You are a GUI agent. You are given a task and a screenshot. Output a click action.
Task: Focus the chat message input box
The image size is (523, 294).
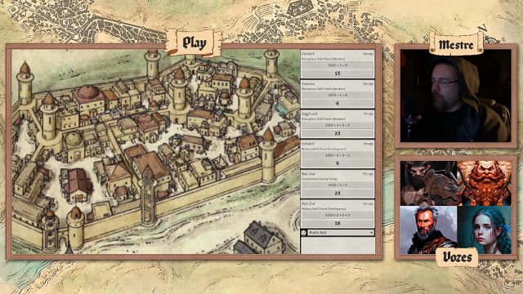click(x=337, y=245)
